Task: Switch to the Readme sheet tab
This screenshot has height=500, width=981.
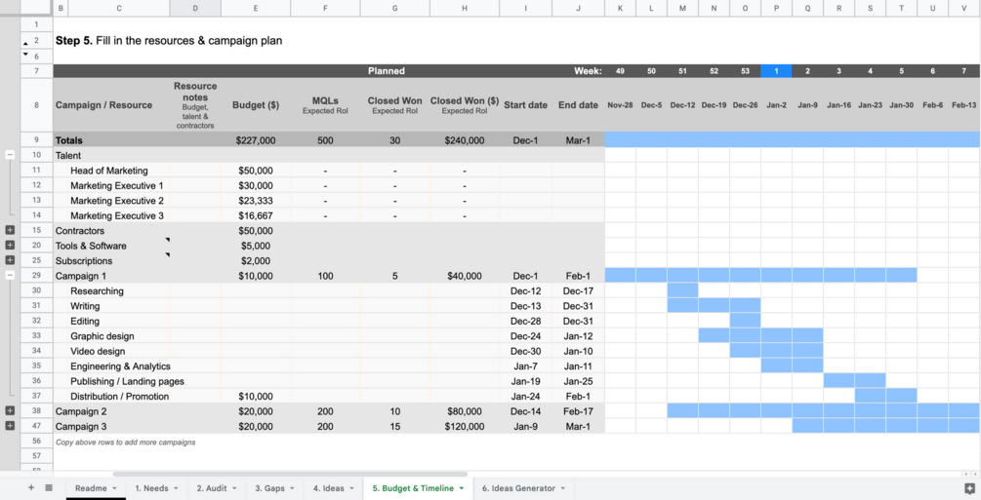Action: click(91, 488)
